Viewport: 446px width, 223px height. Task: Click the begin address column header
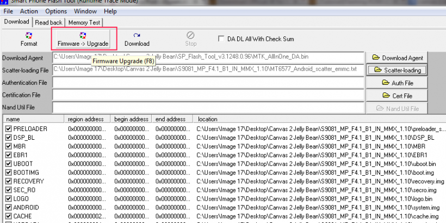click(131, 119)
